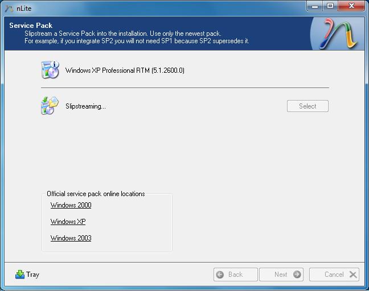Open the Windows 2003 service pack link
Image resolution: width=369 pixels, height=291 pixels.
coord(71,238)
